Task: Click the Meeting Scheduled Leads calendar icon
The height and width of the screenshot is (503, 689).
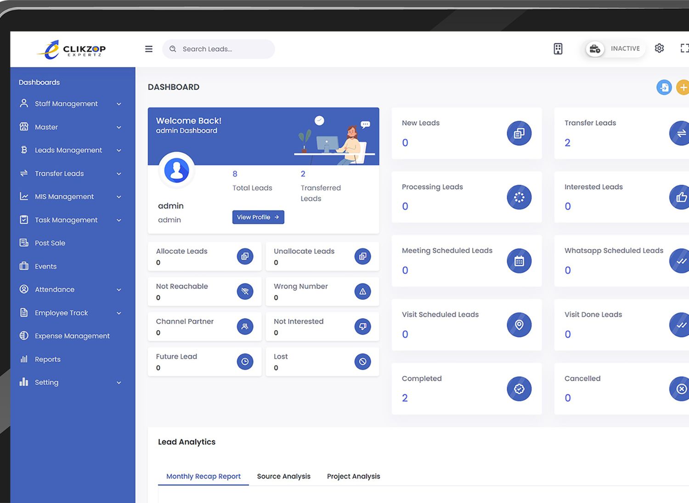Action: click(519, 261)
